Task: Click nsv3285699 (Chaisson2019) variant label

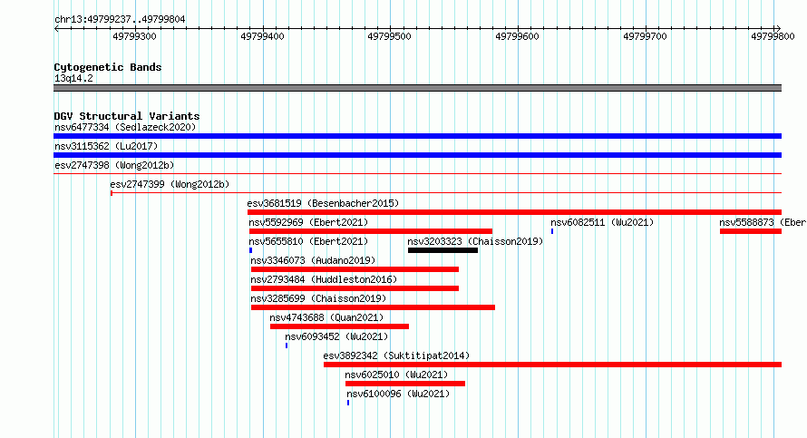Action: click(x=318, y=298)
